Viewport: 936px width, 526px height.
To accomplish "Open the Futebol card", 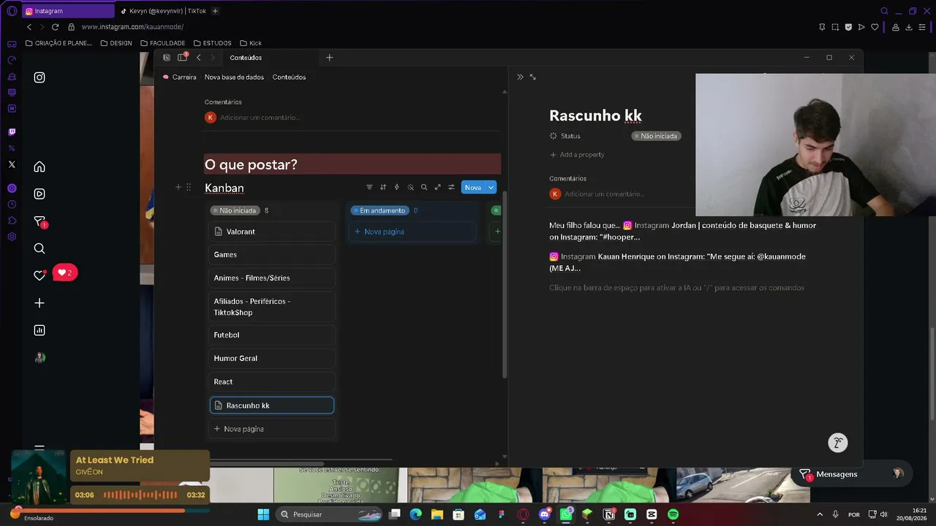I will coord(272,335).
